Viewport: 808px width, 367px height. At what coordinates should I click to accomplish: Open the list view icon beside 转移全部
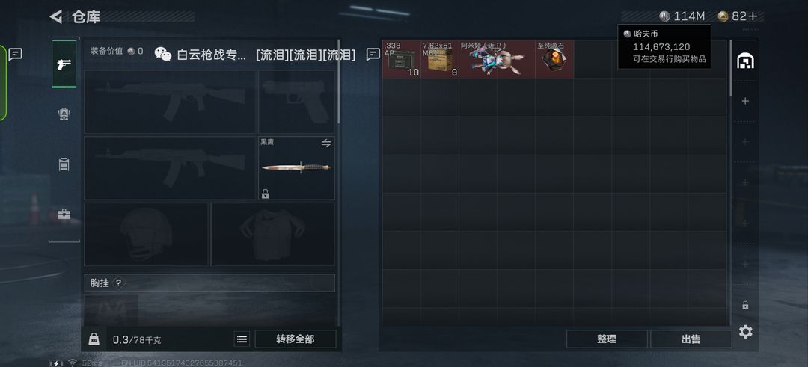pyautogui.click(x=242, y=339)
